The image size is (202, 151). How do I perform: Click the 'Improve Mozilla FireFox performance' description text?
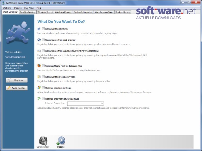pos(69,70)
